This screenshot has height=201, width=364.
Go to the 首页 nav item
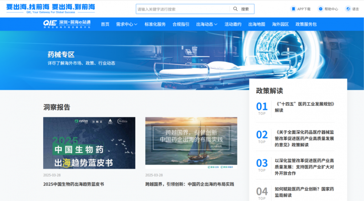tap(105, 24)
